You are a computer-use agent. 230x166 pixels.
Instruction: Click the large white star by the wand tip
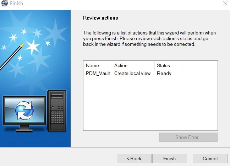33,46
